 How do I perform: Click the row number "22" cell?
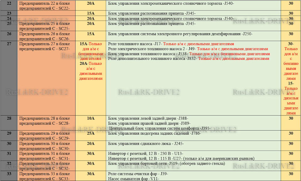pos(9,5)
